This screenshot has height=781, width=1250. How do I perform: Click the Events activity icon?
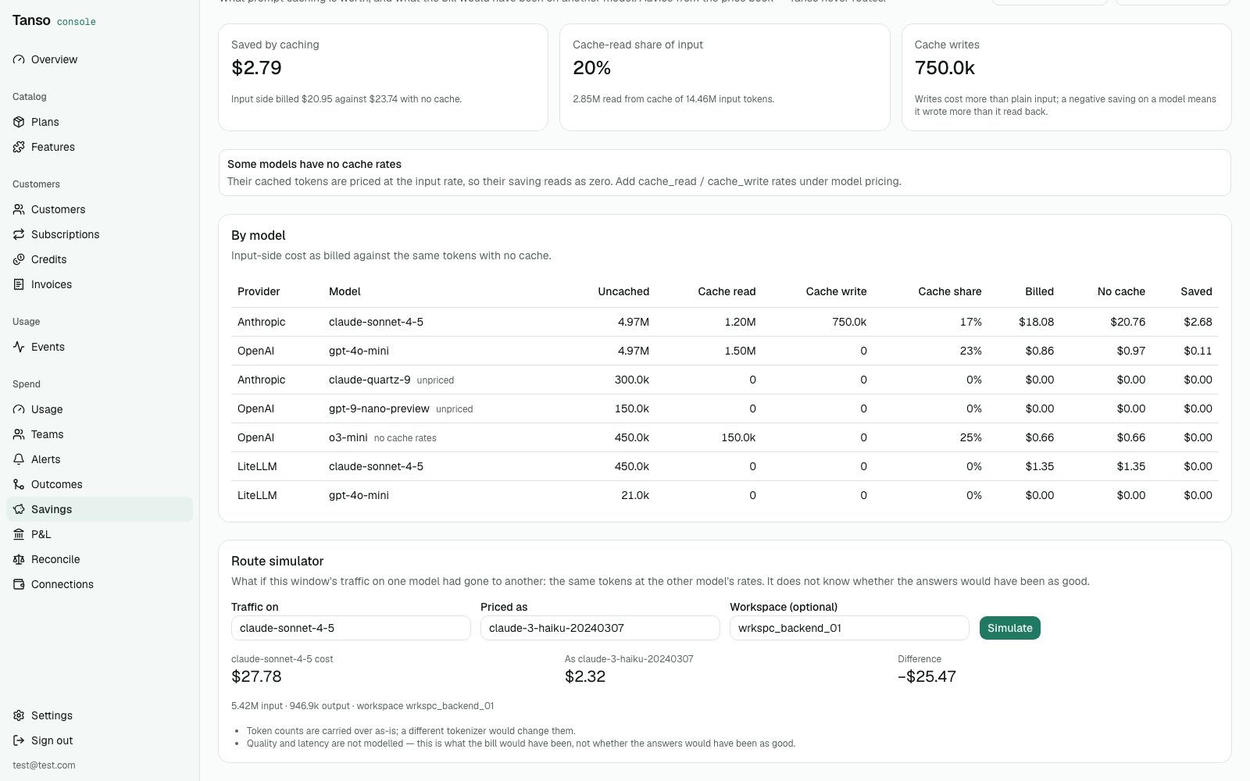19,347
